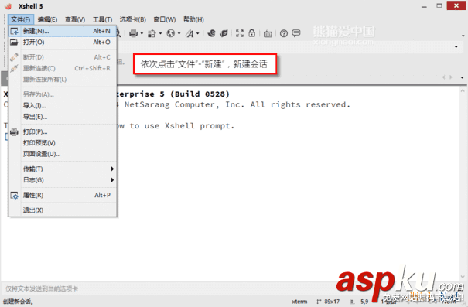Click the globe encoding toolbar icon
The height and width of the screenshot is (307, 468).
(171, 33)
